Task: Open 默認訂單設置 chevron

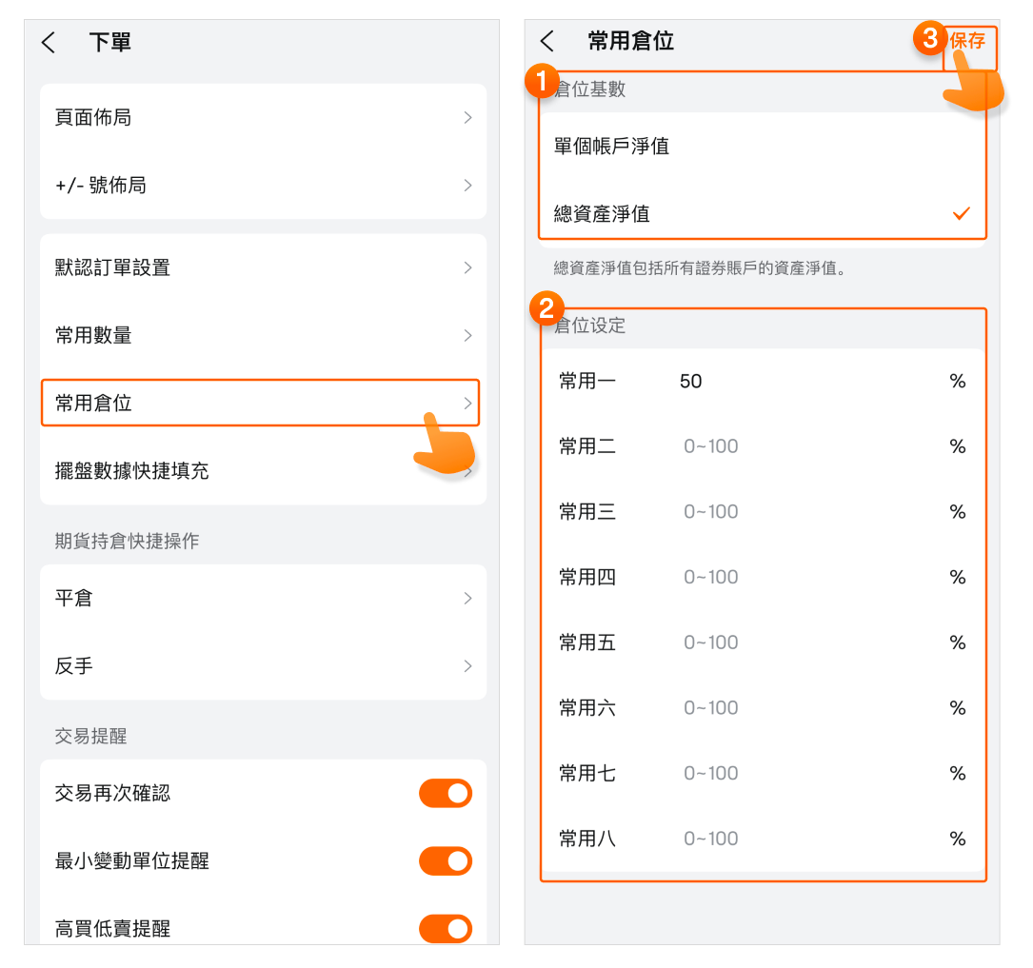Action: (467, 268)
